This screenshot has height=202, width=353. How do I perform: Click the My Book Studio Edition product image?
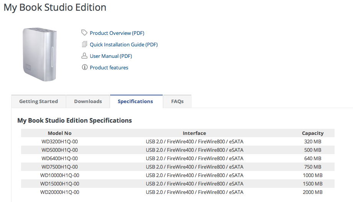point(40,54)
